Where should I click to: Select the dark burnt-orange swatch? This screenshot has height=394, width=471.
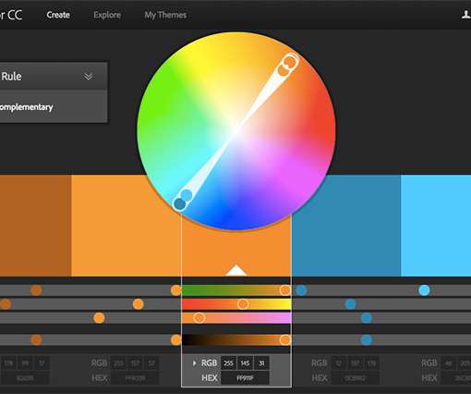click(x=35, y=226)
